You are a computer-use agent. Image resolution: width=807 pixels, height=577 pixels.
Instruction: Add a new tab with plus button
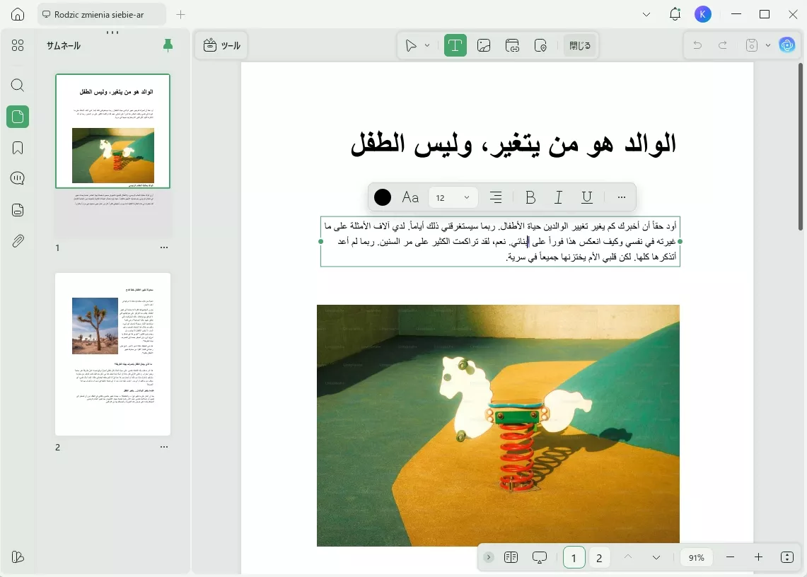[180, 14]
